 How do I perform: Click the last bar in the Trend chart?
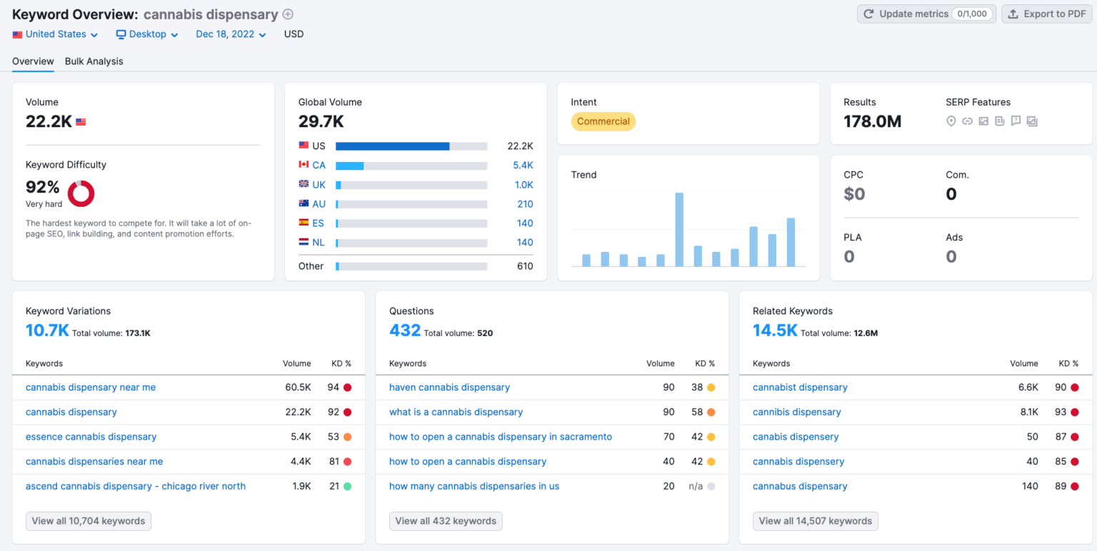tap(791, 242)
